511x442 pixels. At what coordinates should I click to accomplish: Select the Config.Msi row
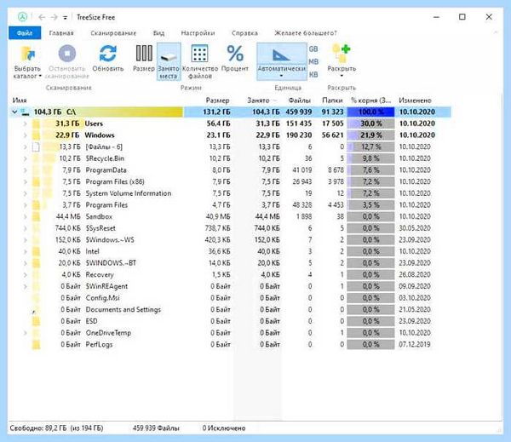tap(228, 298)
